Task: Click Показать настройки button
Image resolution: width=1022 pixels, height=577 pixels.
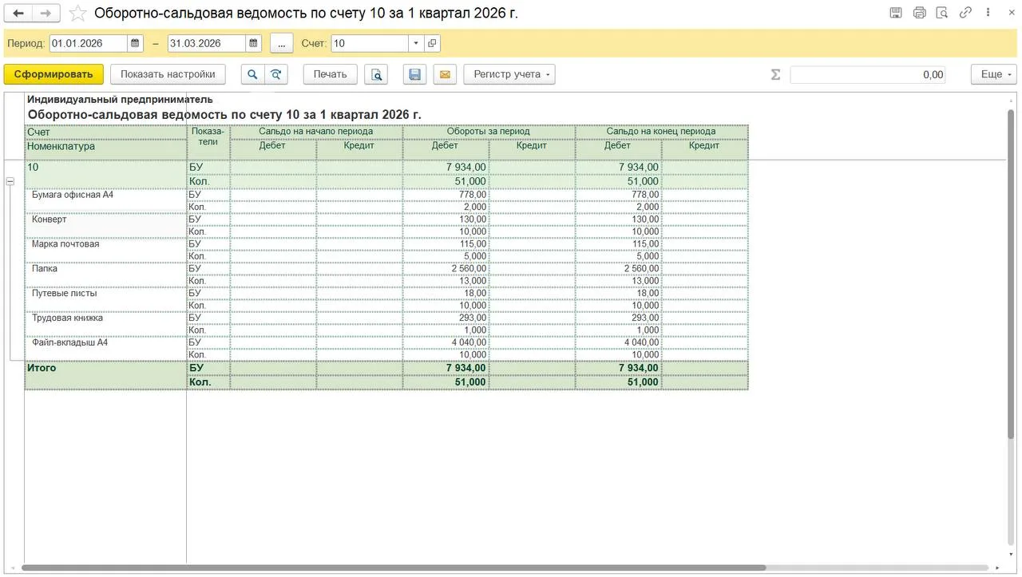Action: [x=168, y=74]
